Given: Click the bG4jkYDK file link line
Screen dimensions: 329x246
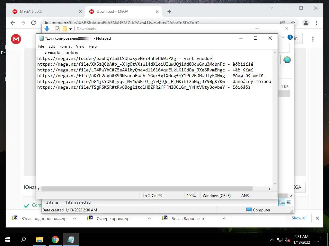Looking at the screenshot, I should [x=154, y=82].
